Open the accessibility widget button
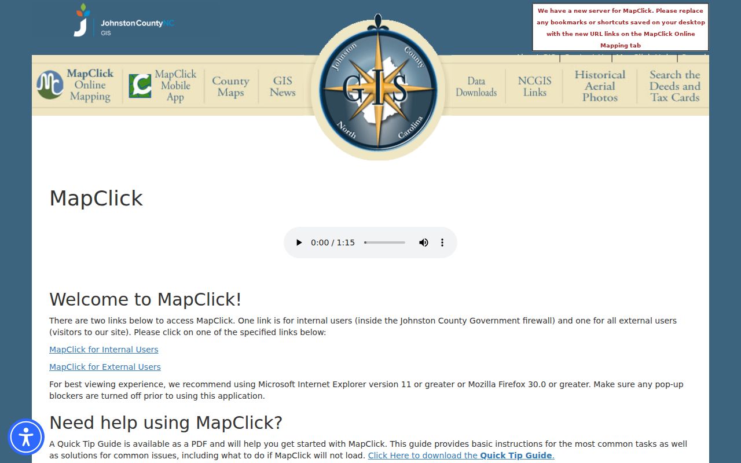Screen dimensions: 741x463 (x=26, y=437)
